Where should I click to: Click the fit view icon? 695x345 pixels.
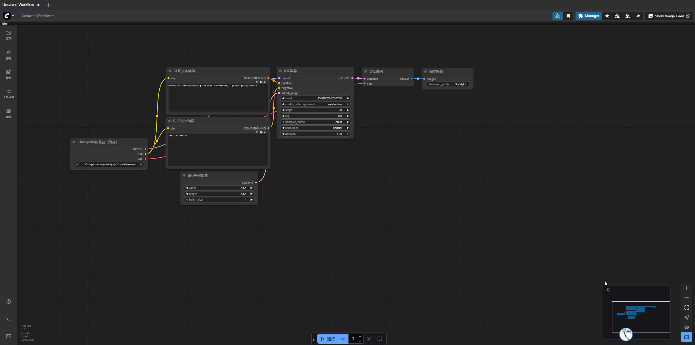pos(687,308)
